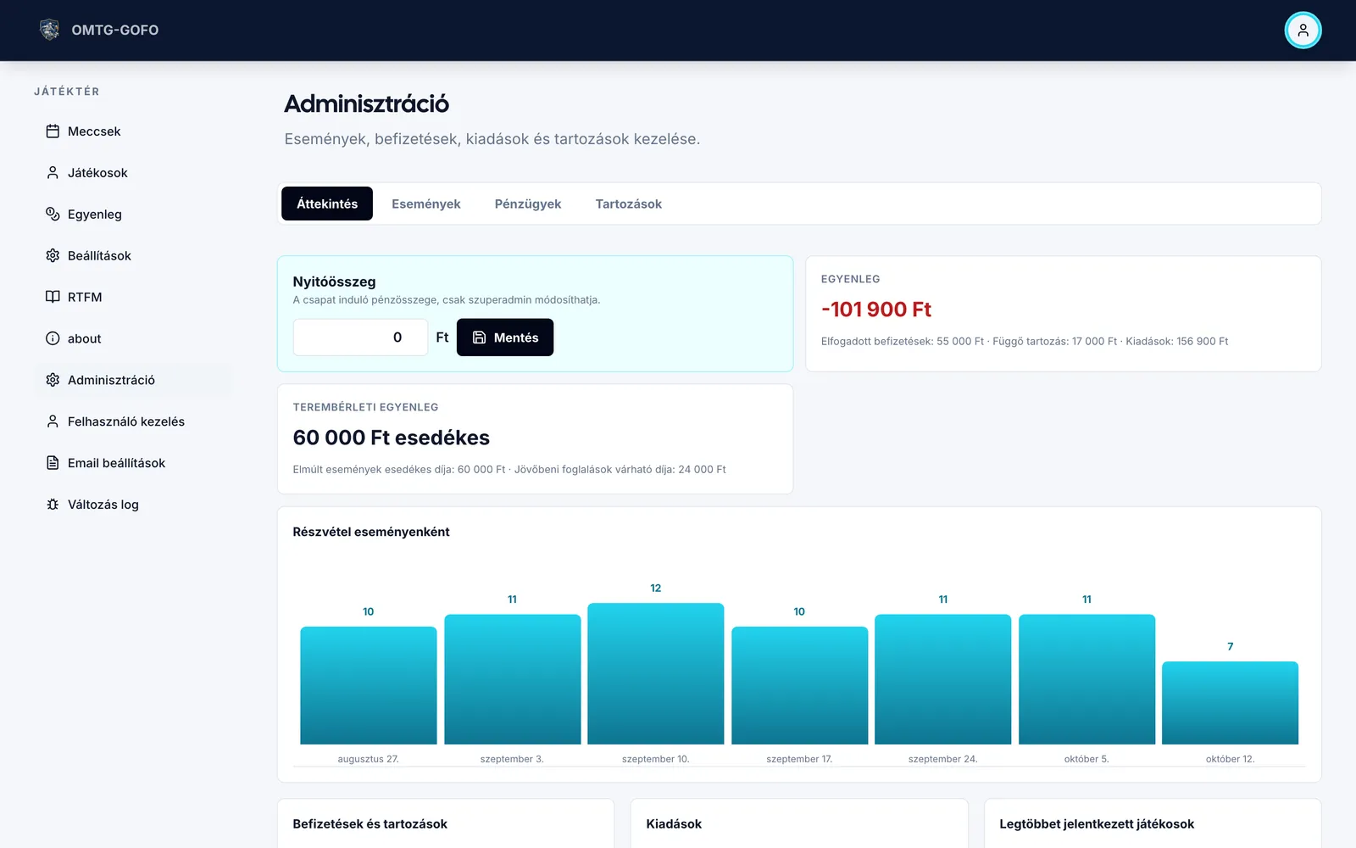Viewport: 1356px width, 848px height.
Task: Click the szeptember 10. attendance bar
Action: coord(656,673)
